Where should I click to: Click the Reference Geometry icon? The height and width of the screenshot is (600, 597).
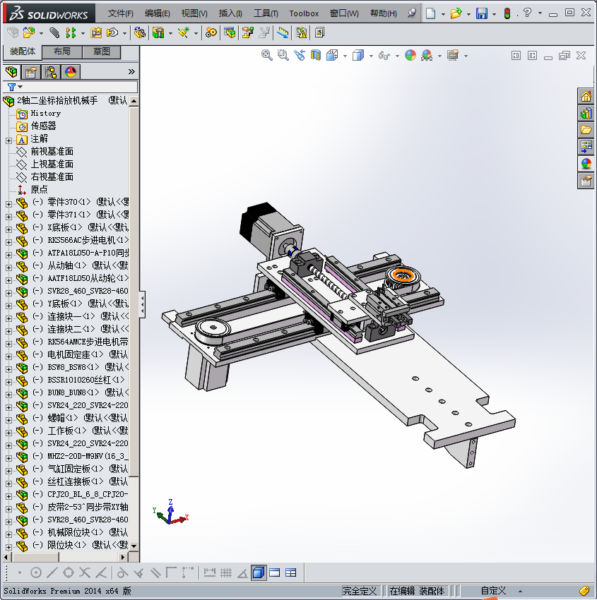184,33
